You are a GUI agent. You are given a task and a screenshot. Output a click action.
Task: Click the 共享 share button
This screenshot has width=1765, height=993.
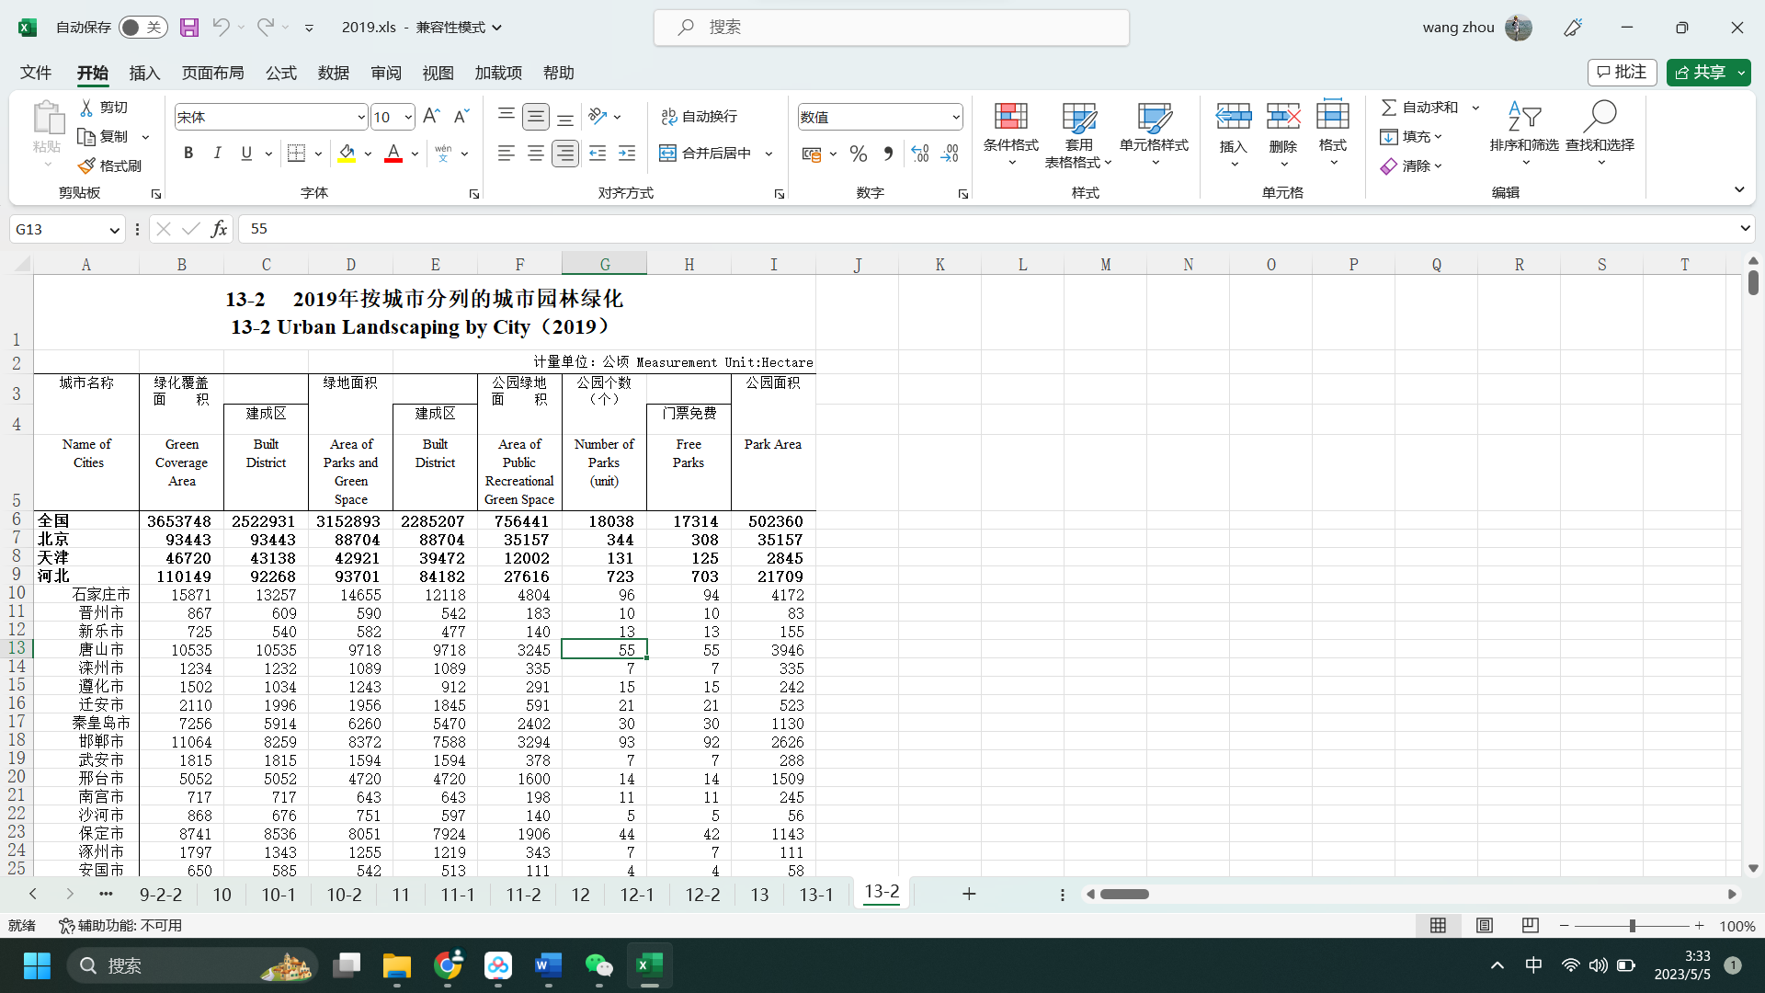(1701, 72)
